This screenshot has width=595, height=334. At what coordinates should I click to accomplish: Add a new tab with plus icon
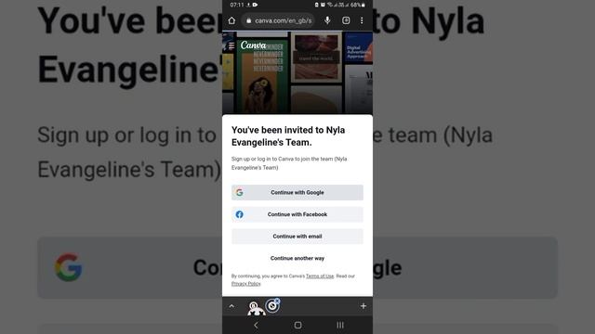[364, 306]
